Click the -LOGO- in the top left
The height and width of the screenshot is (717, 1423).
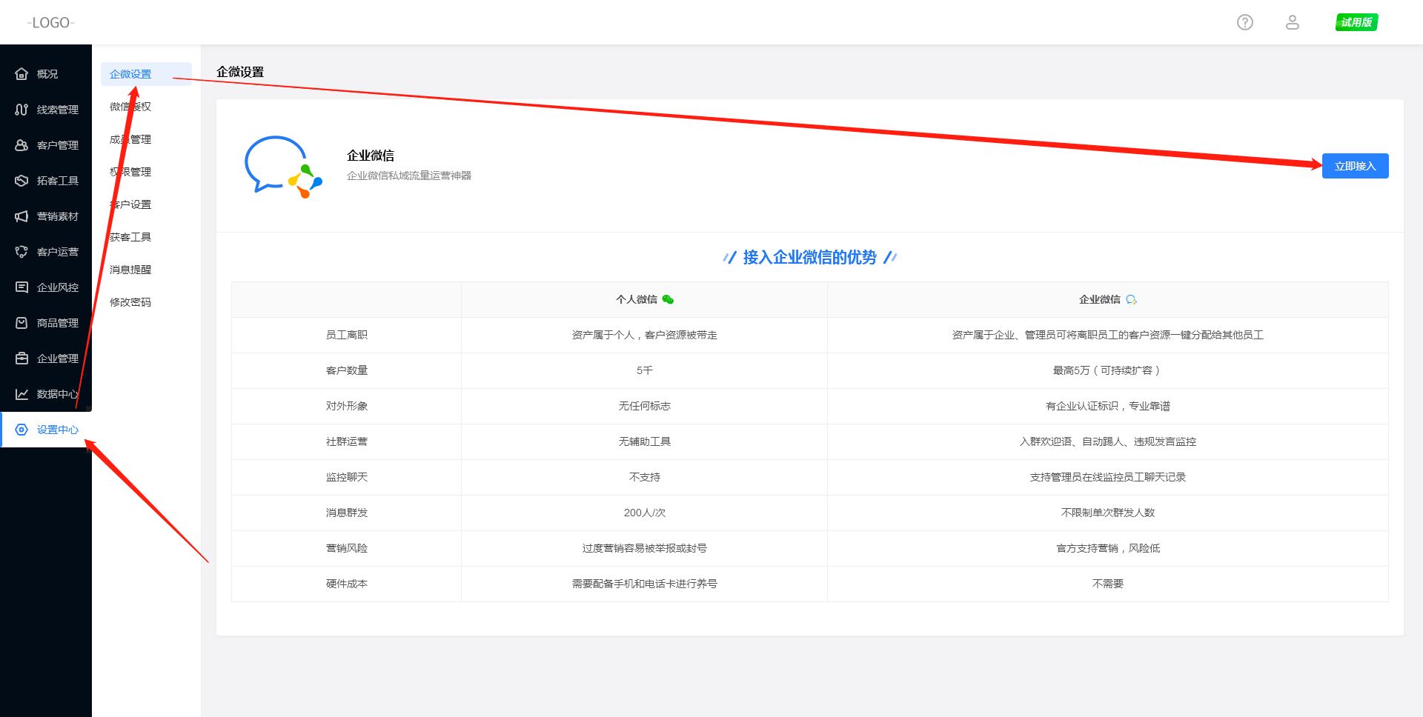pos(51,23)
